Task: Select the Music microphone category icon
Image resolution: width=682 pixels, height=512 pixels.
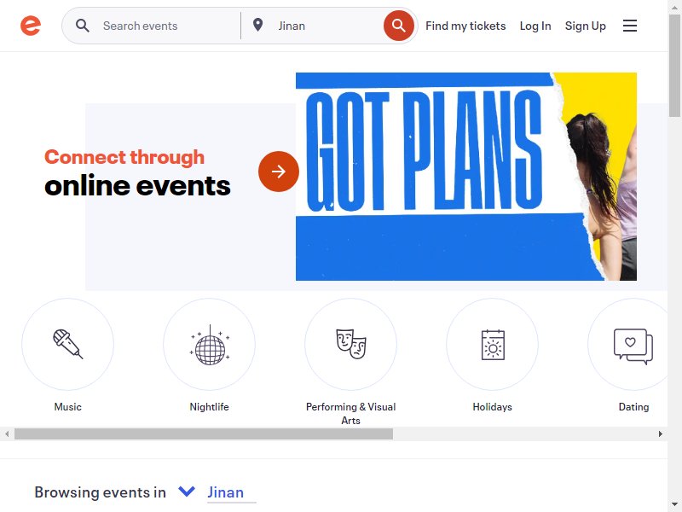Action: click(68, 344)
